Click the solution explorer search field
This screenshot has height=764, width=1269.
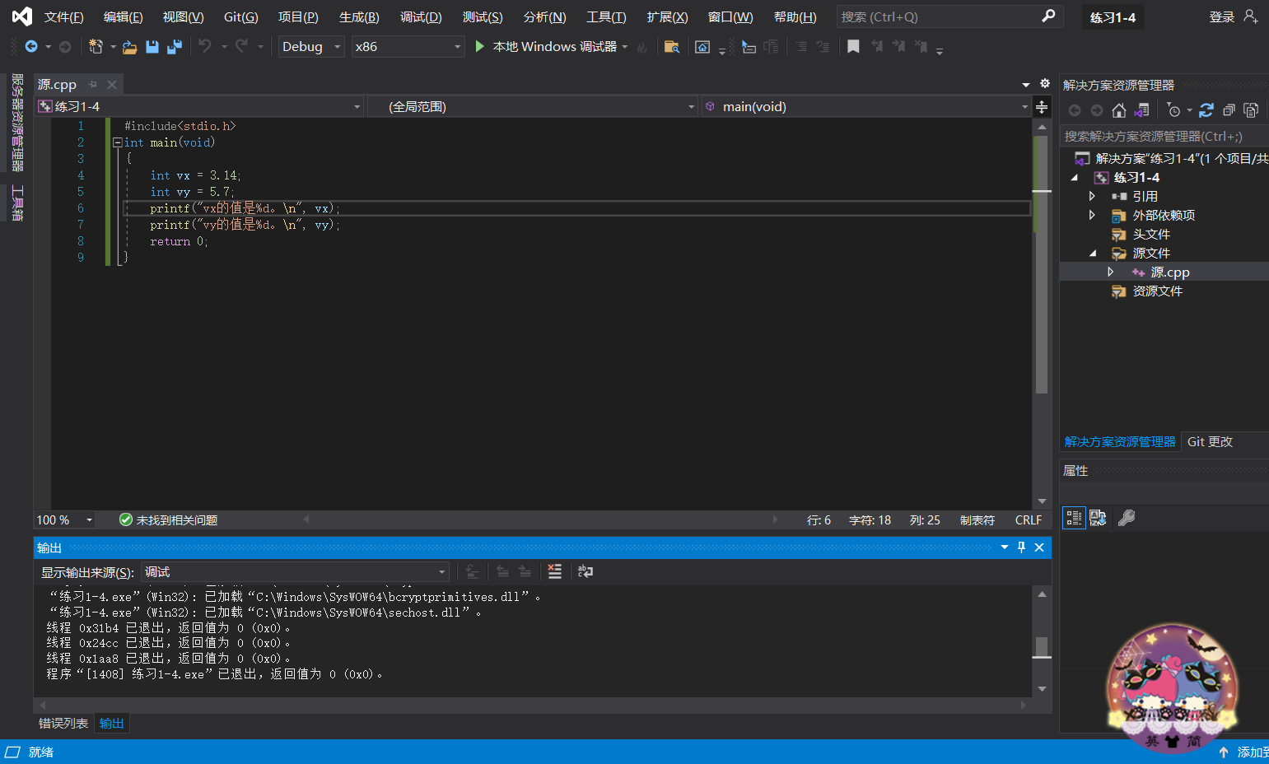[1164, 136]
